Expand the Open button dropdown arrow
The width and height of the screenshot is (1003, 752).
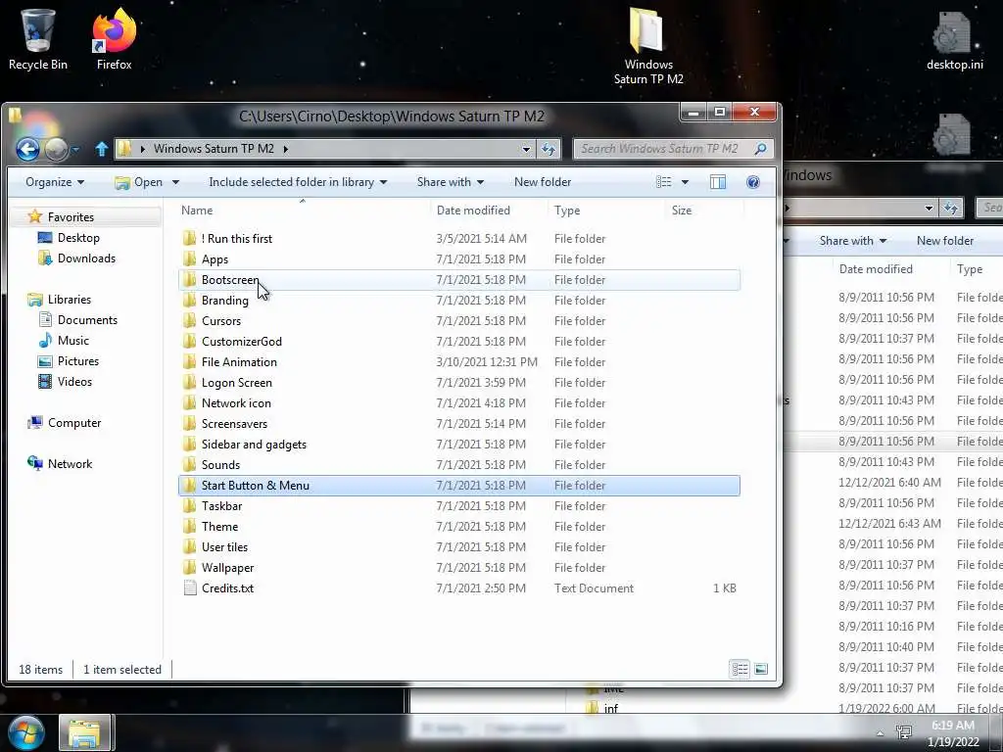click(175, 182)
